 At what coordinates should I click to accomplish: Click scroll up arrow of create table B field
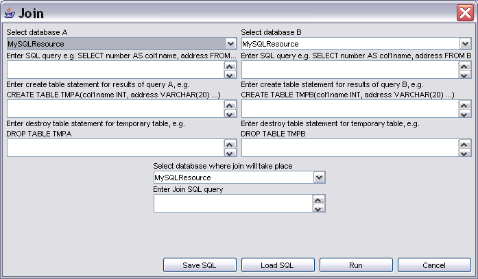[464, 105]
